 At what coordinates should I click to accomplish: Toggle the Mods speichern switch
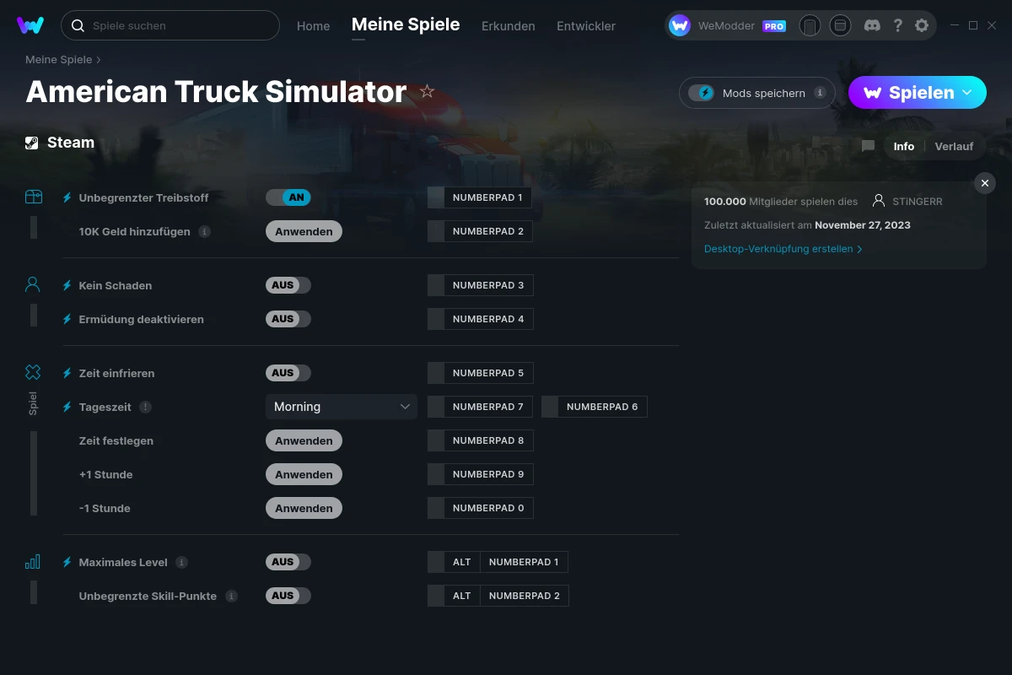point(701,93)
